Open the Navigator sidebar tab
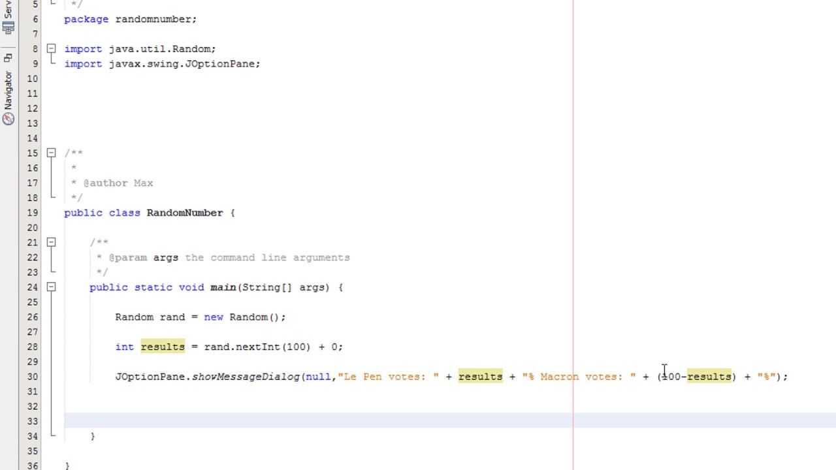Screen dimensions: 836x470 tap(8, 98)
